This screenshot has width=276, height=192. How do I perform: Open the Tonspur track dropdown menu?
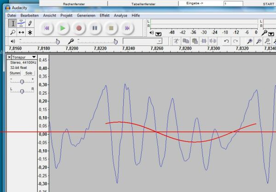click(34, 57)
